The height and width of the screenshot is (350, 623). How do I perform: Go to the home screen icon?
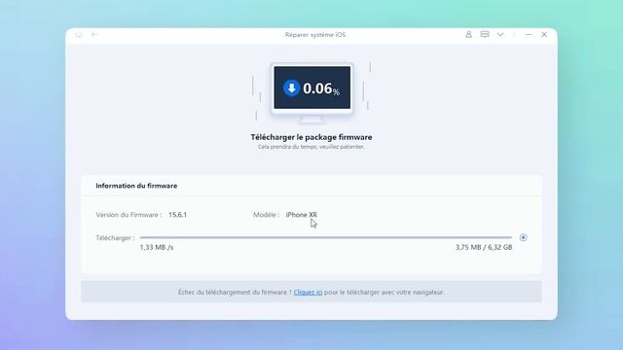click(79, 35)
